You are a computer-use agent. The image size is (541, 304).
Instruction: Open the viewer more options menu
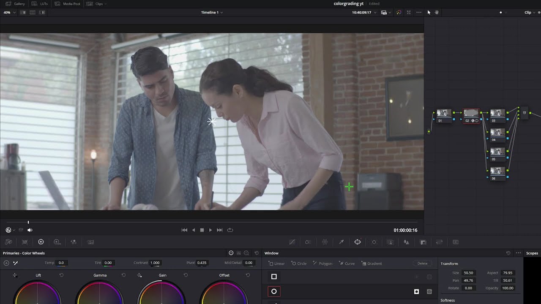coord(419,12)
